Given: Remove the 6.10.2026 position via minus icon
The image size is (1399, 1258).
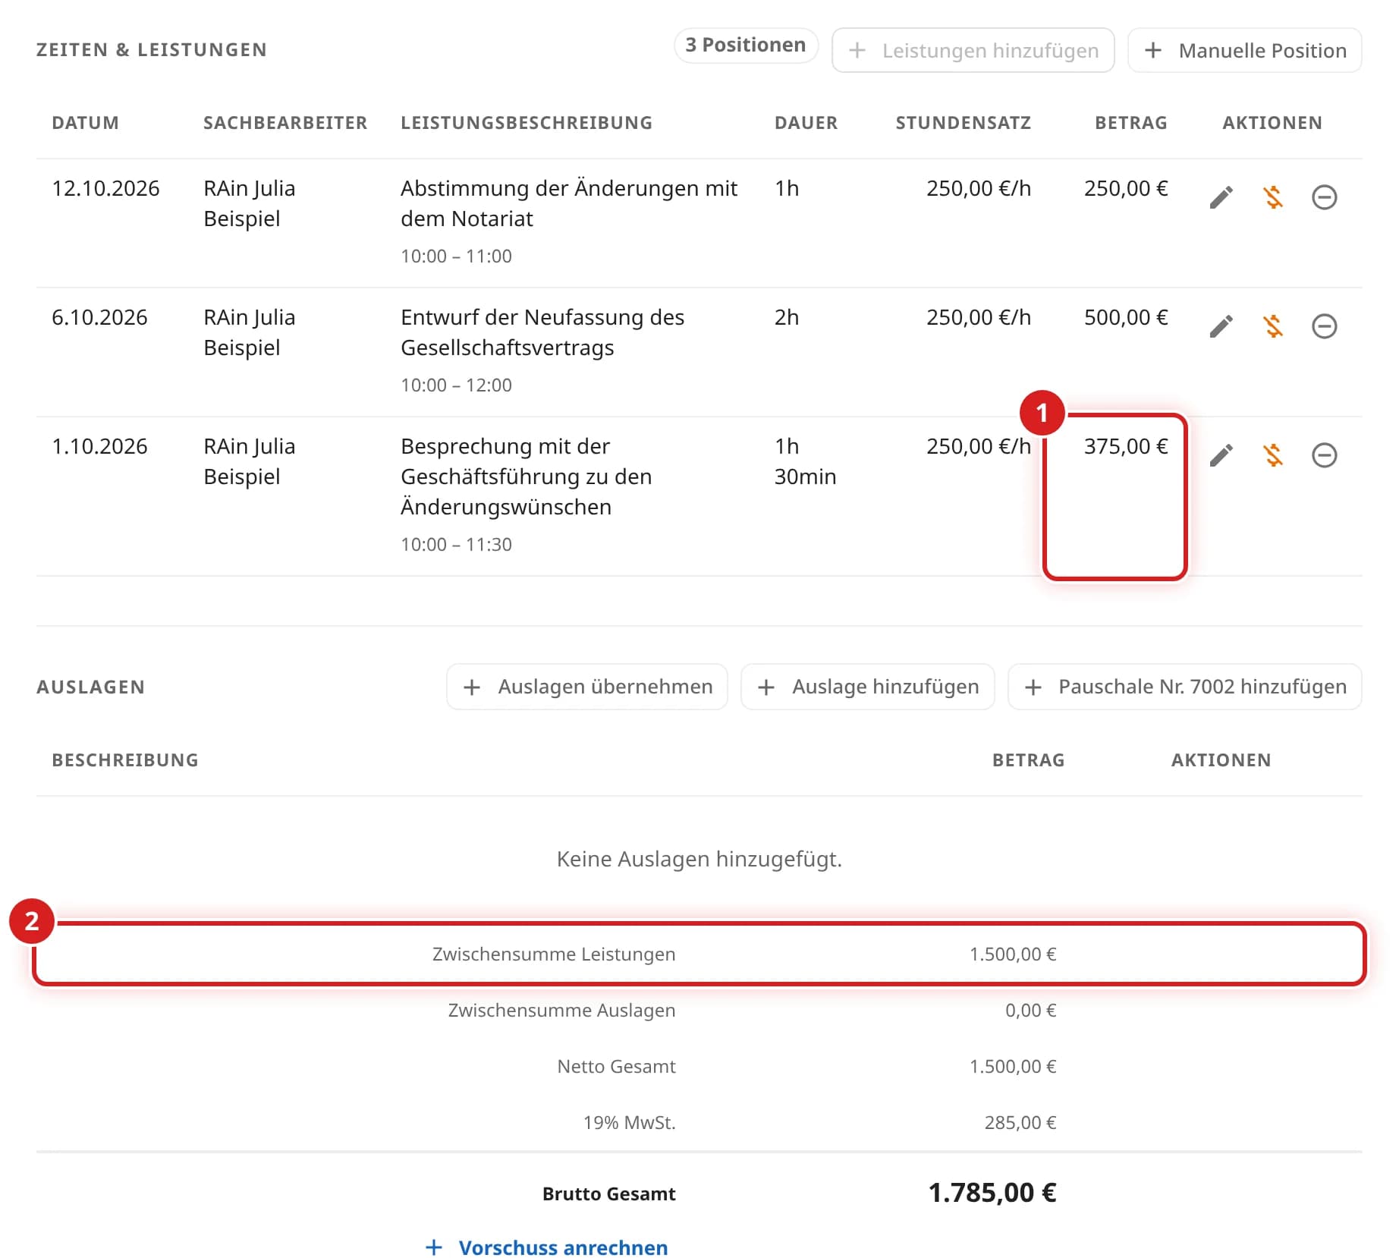Looking at the screenshot, I should point(1324,326).
